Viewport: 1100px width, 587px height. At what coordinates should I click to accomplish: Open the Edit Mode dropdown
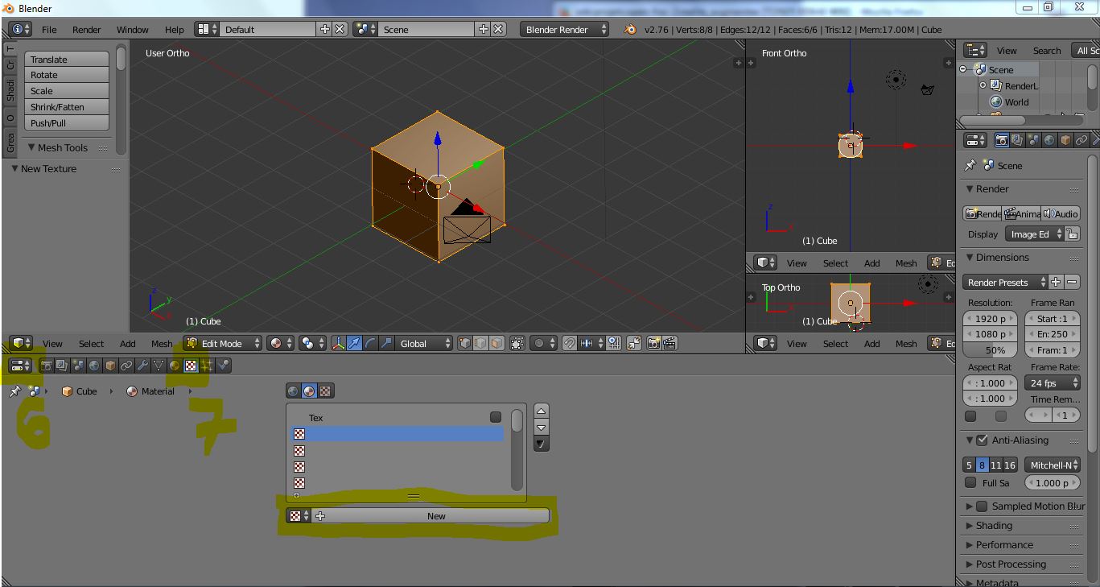223,343
